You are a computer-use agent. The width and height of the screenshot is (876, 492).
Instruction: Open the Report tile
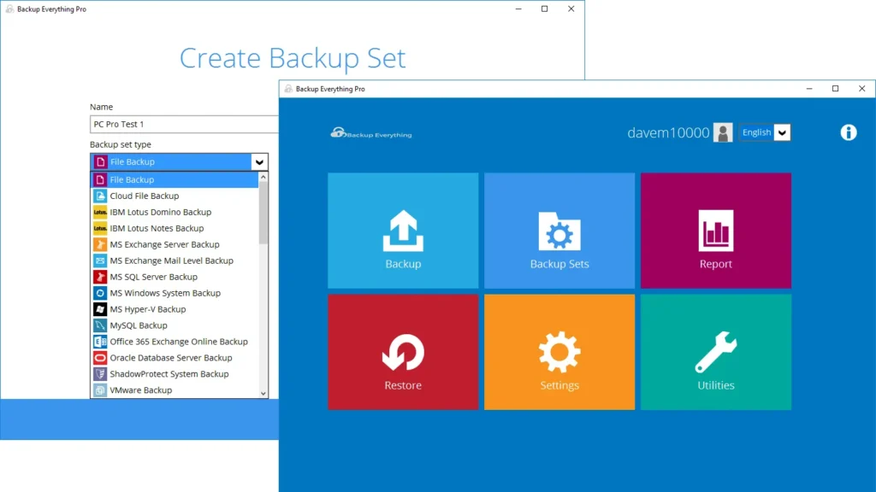[716, 231]
